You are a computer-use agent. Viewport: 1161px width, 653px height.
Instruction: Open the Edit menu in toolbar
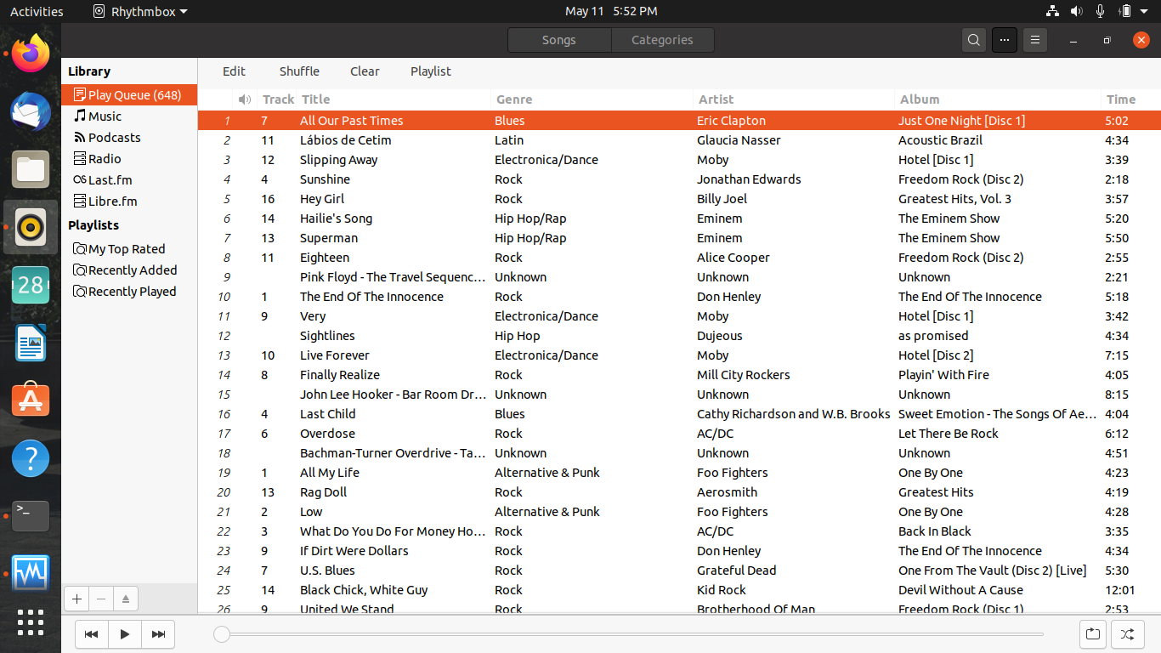click(x=234, y=71)
